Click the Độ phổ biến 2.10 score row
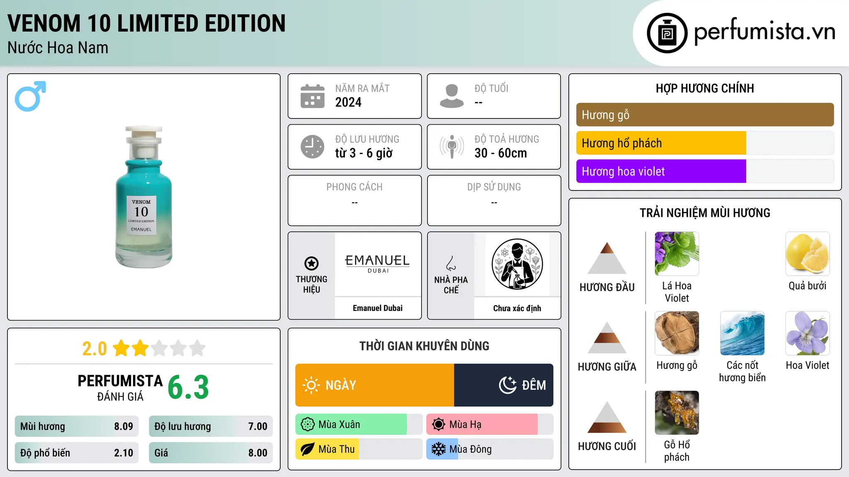Viewport: 849px width, 477px height. pyautogui.click(x=77, y=453)
